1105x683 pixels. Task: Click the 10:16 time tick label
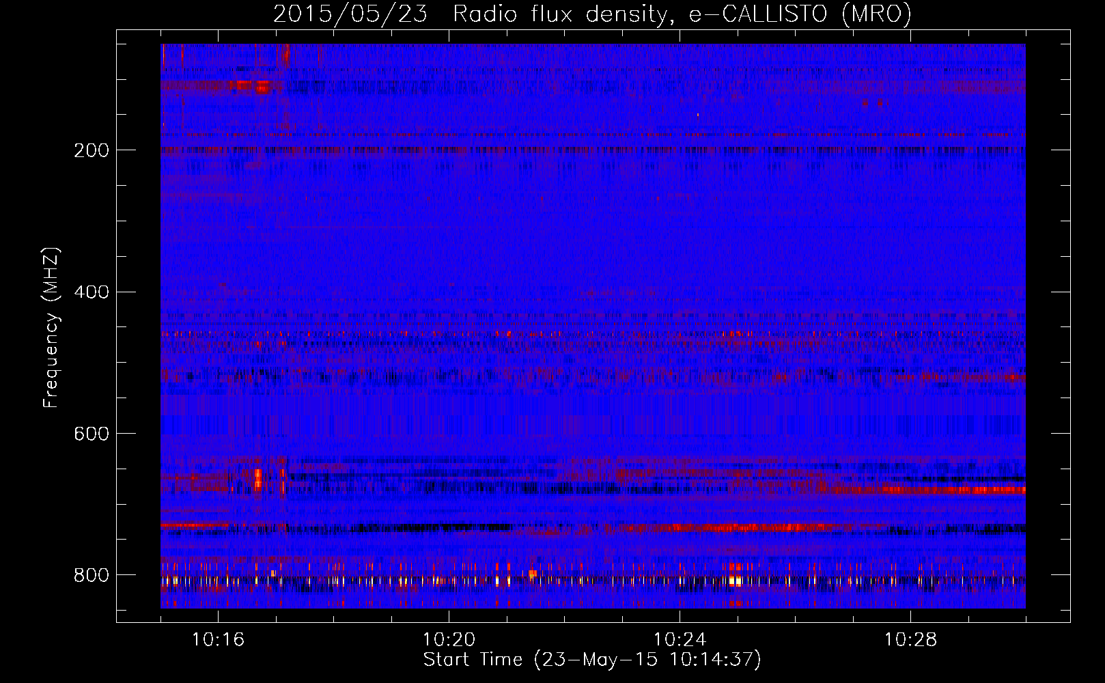pyautogui.click(x=219, y=639)
